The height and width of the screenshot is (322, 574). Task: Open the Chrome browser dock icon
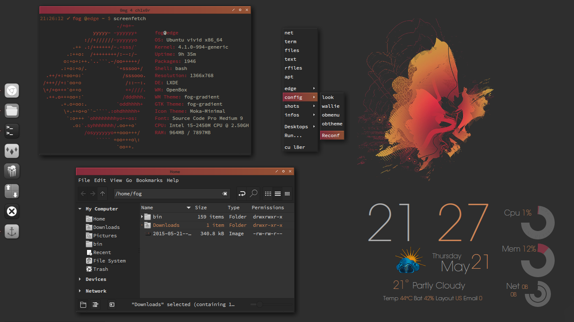tap(12, 91)
